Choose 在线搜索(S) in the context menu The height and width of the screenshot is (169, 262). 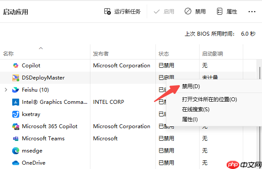click(196, 109)
